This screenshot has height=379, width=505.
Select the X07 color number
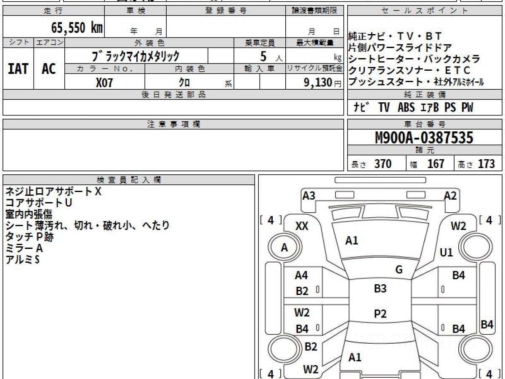pyautogui.click(x=104, y=83)
